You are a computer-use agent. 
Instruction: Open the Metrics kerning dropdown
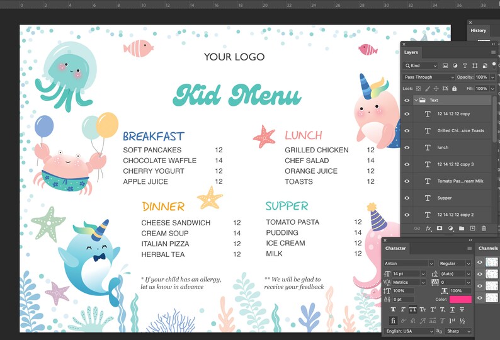(423, 282)
